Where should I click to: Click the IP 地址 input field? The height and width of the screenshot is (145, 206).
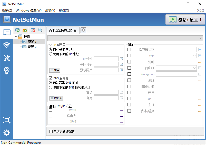point(106,59)
